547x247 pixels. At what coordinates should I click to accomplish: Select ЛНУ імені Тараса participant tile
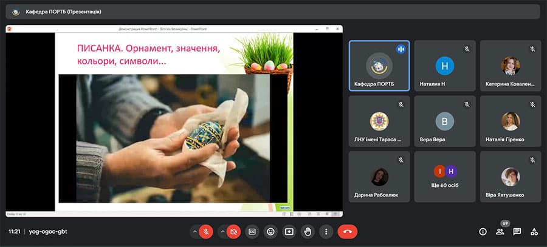[379, 121]
